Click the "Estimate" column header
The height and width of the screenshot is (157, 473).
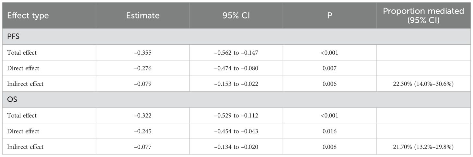(143, 16)
